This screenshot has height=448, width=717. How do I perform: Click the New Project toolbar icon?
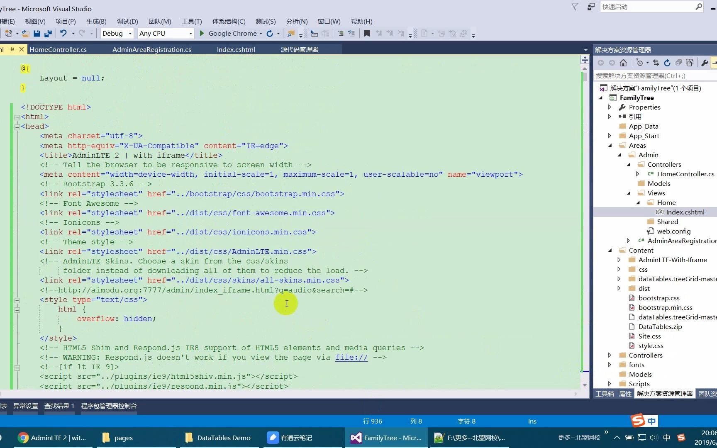point(8,34)
